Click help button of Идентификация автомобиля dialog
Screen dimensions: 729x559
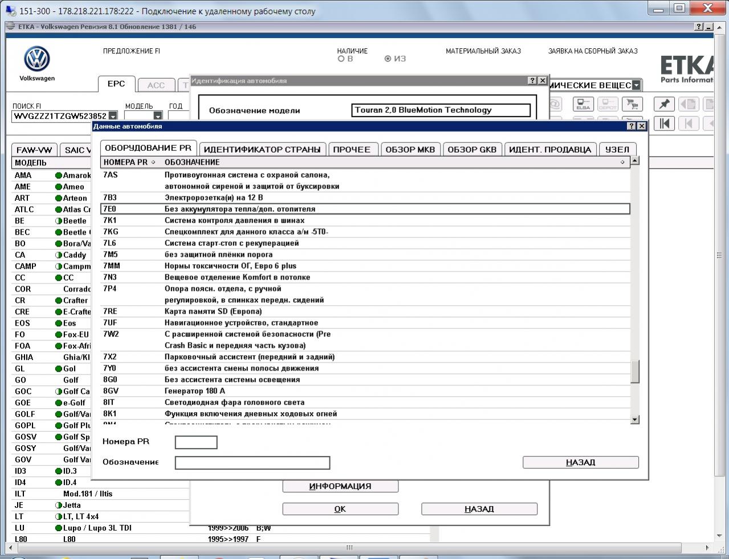[x=532, y=81]
